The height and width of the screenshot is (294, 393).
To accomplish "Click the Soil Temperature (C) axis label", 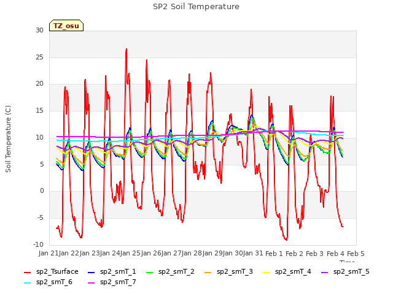I will click(8, 139).
